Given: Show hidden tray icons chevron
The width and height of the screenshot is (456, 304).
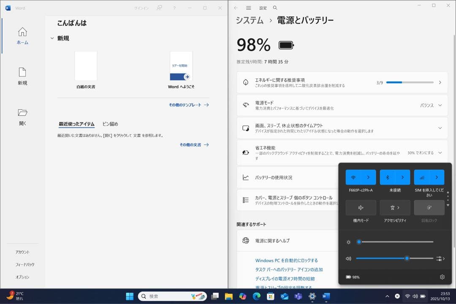Looking at the screenshot, I should click(x=387, y=296).
